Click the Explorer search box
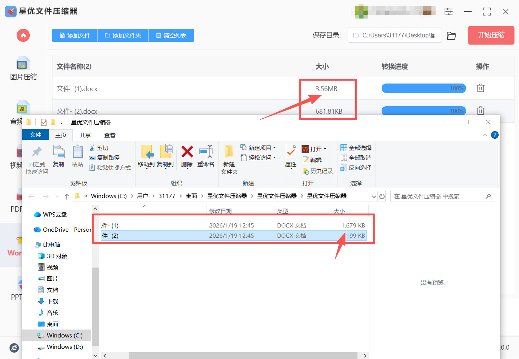The image size is (519, 359). tap(442, 197)
